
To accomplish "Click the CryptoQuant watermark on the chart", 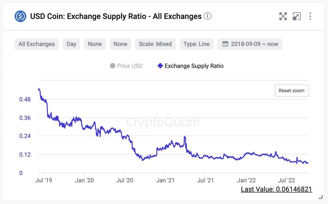I will coord(163,122).
